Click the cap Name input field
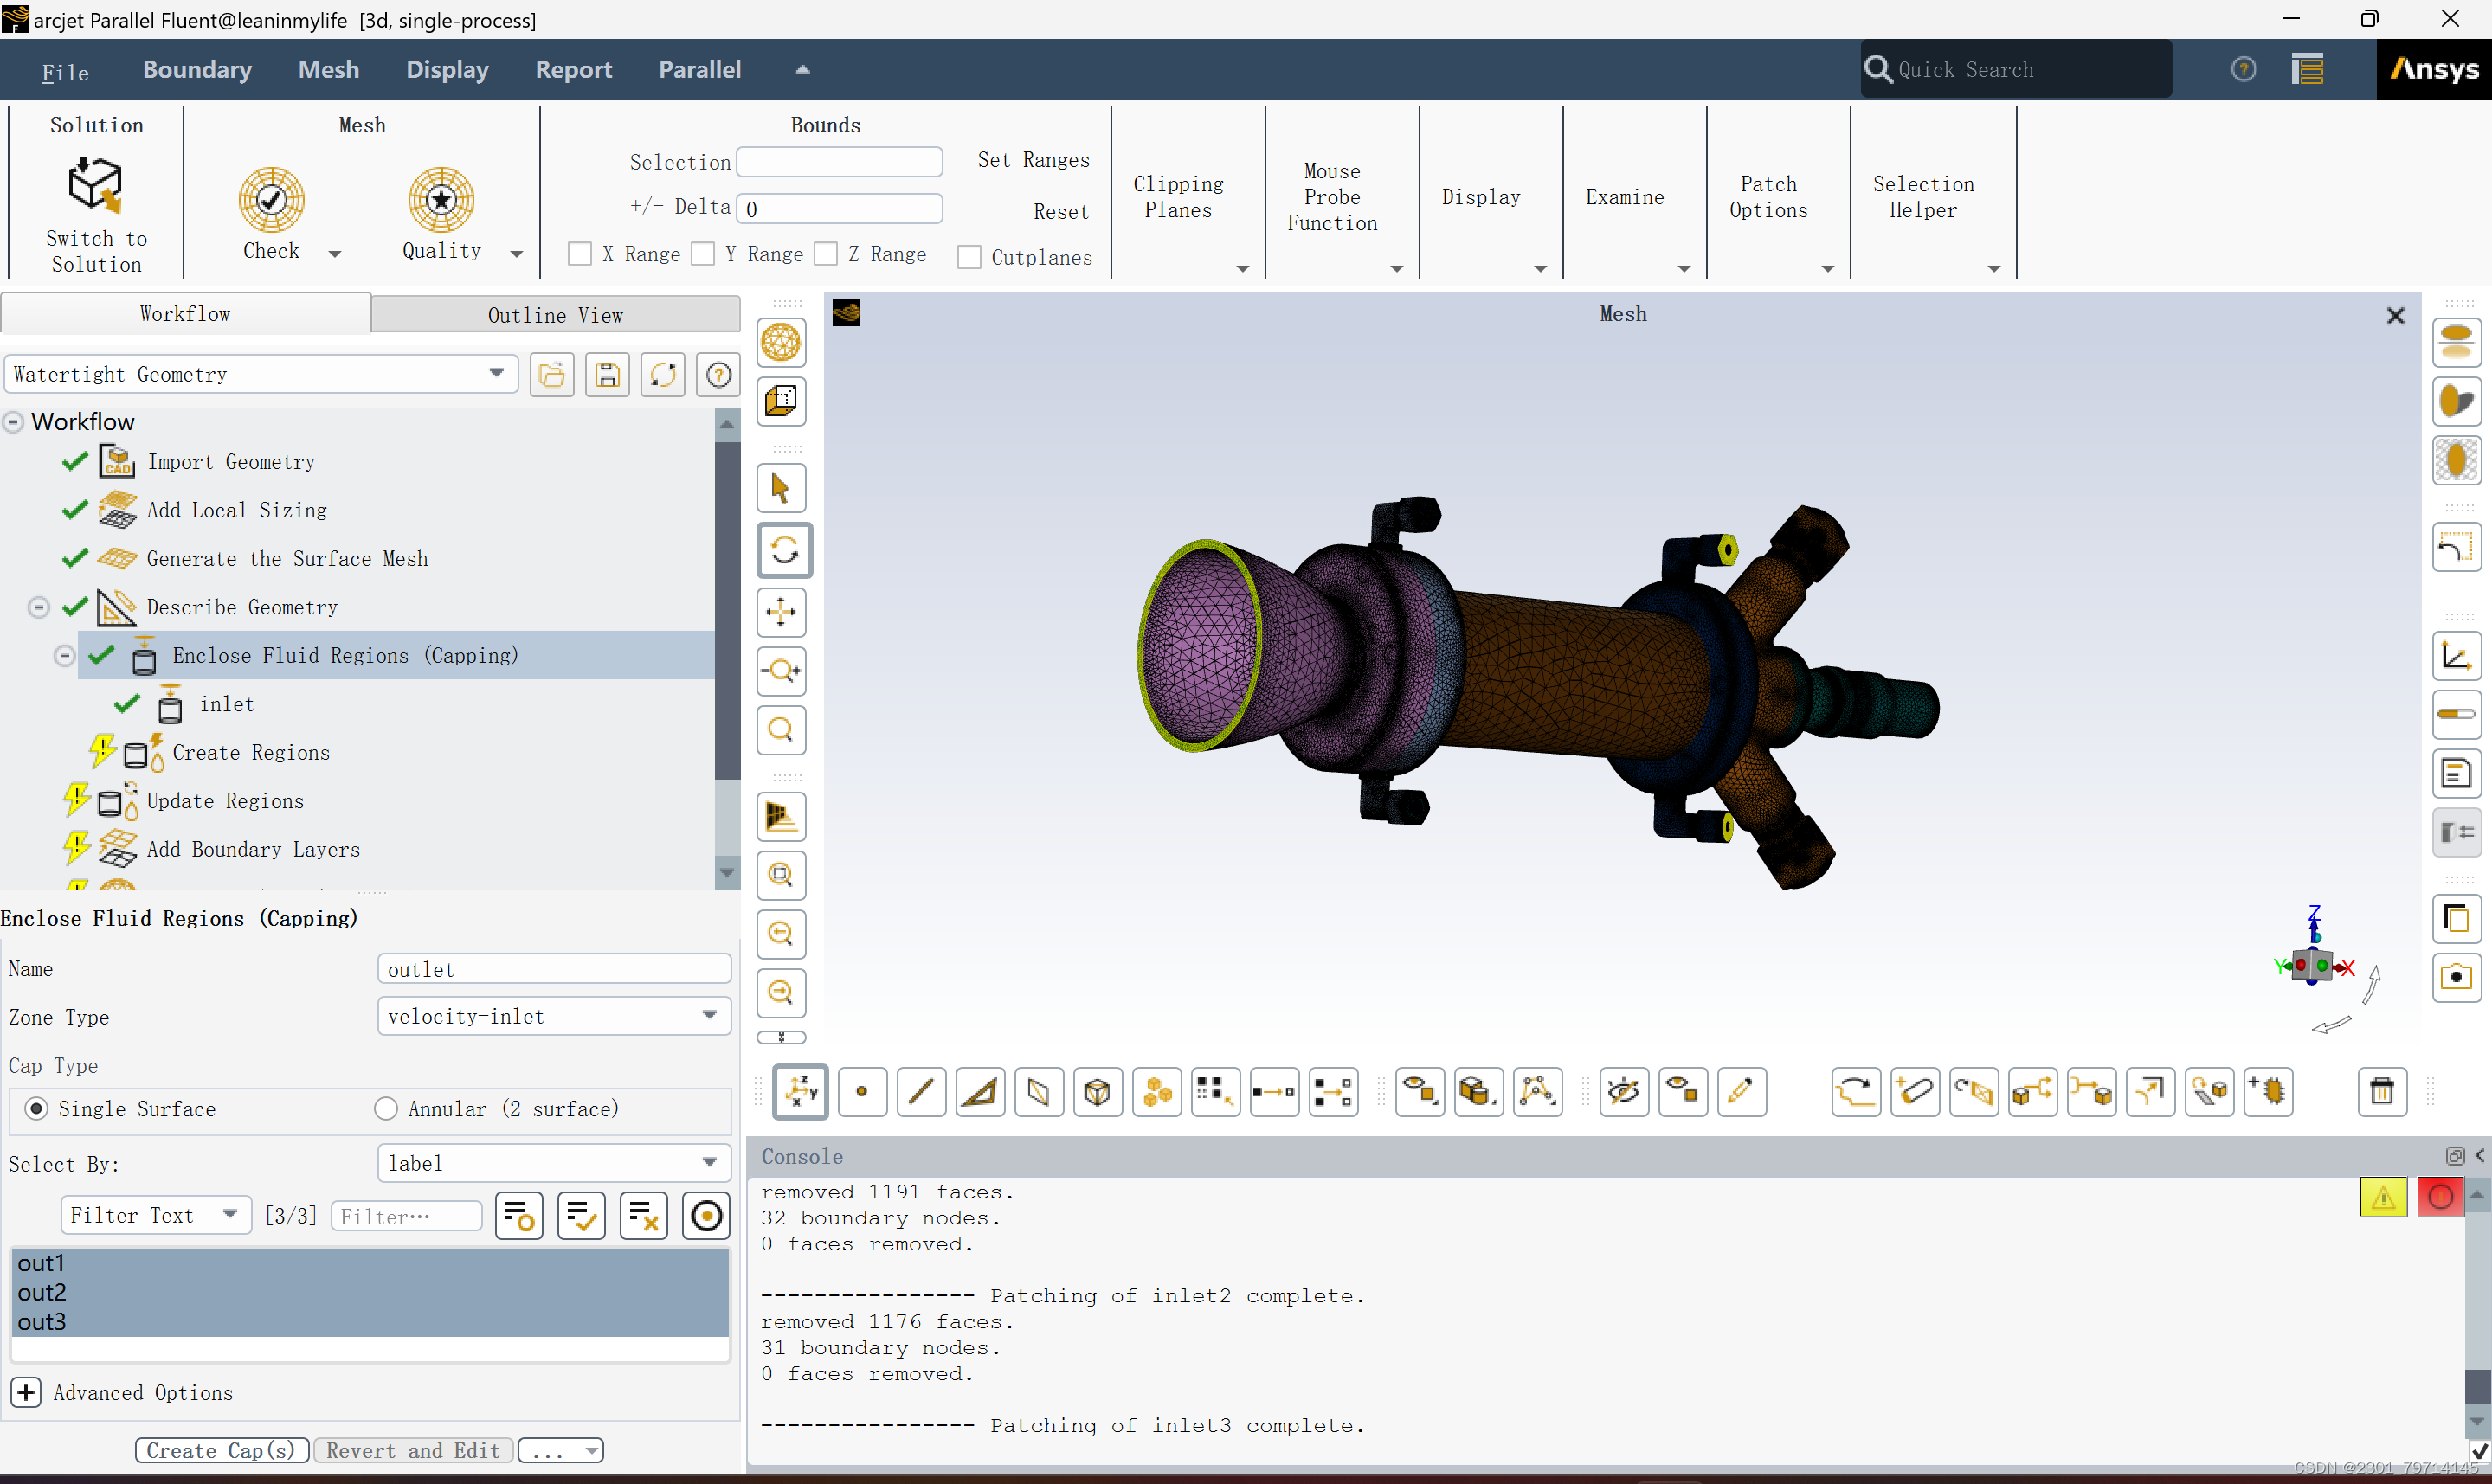The width and height of the screenshot is (2492, 1484). click(554, 969)
